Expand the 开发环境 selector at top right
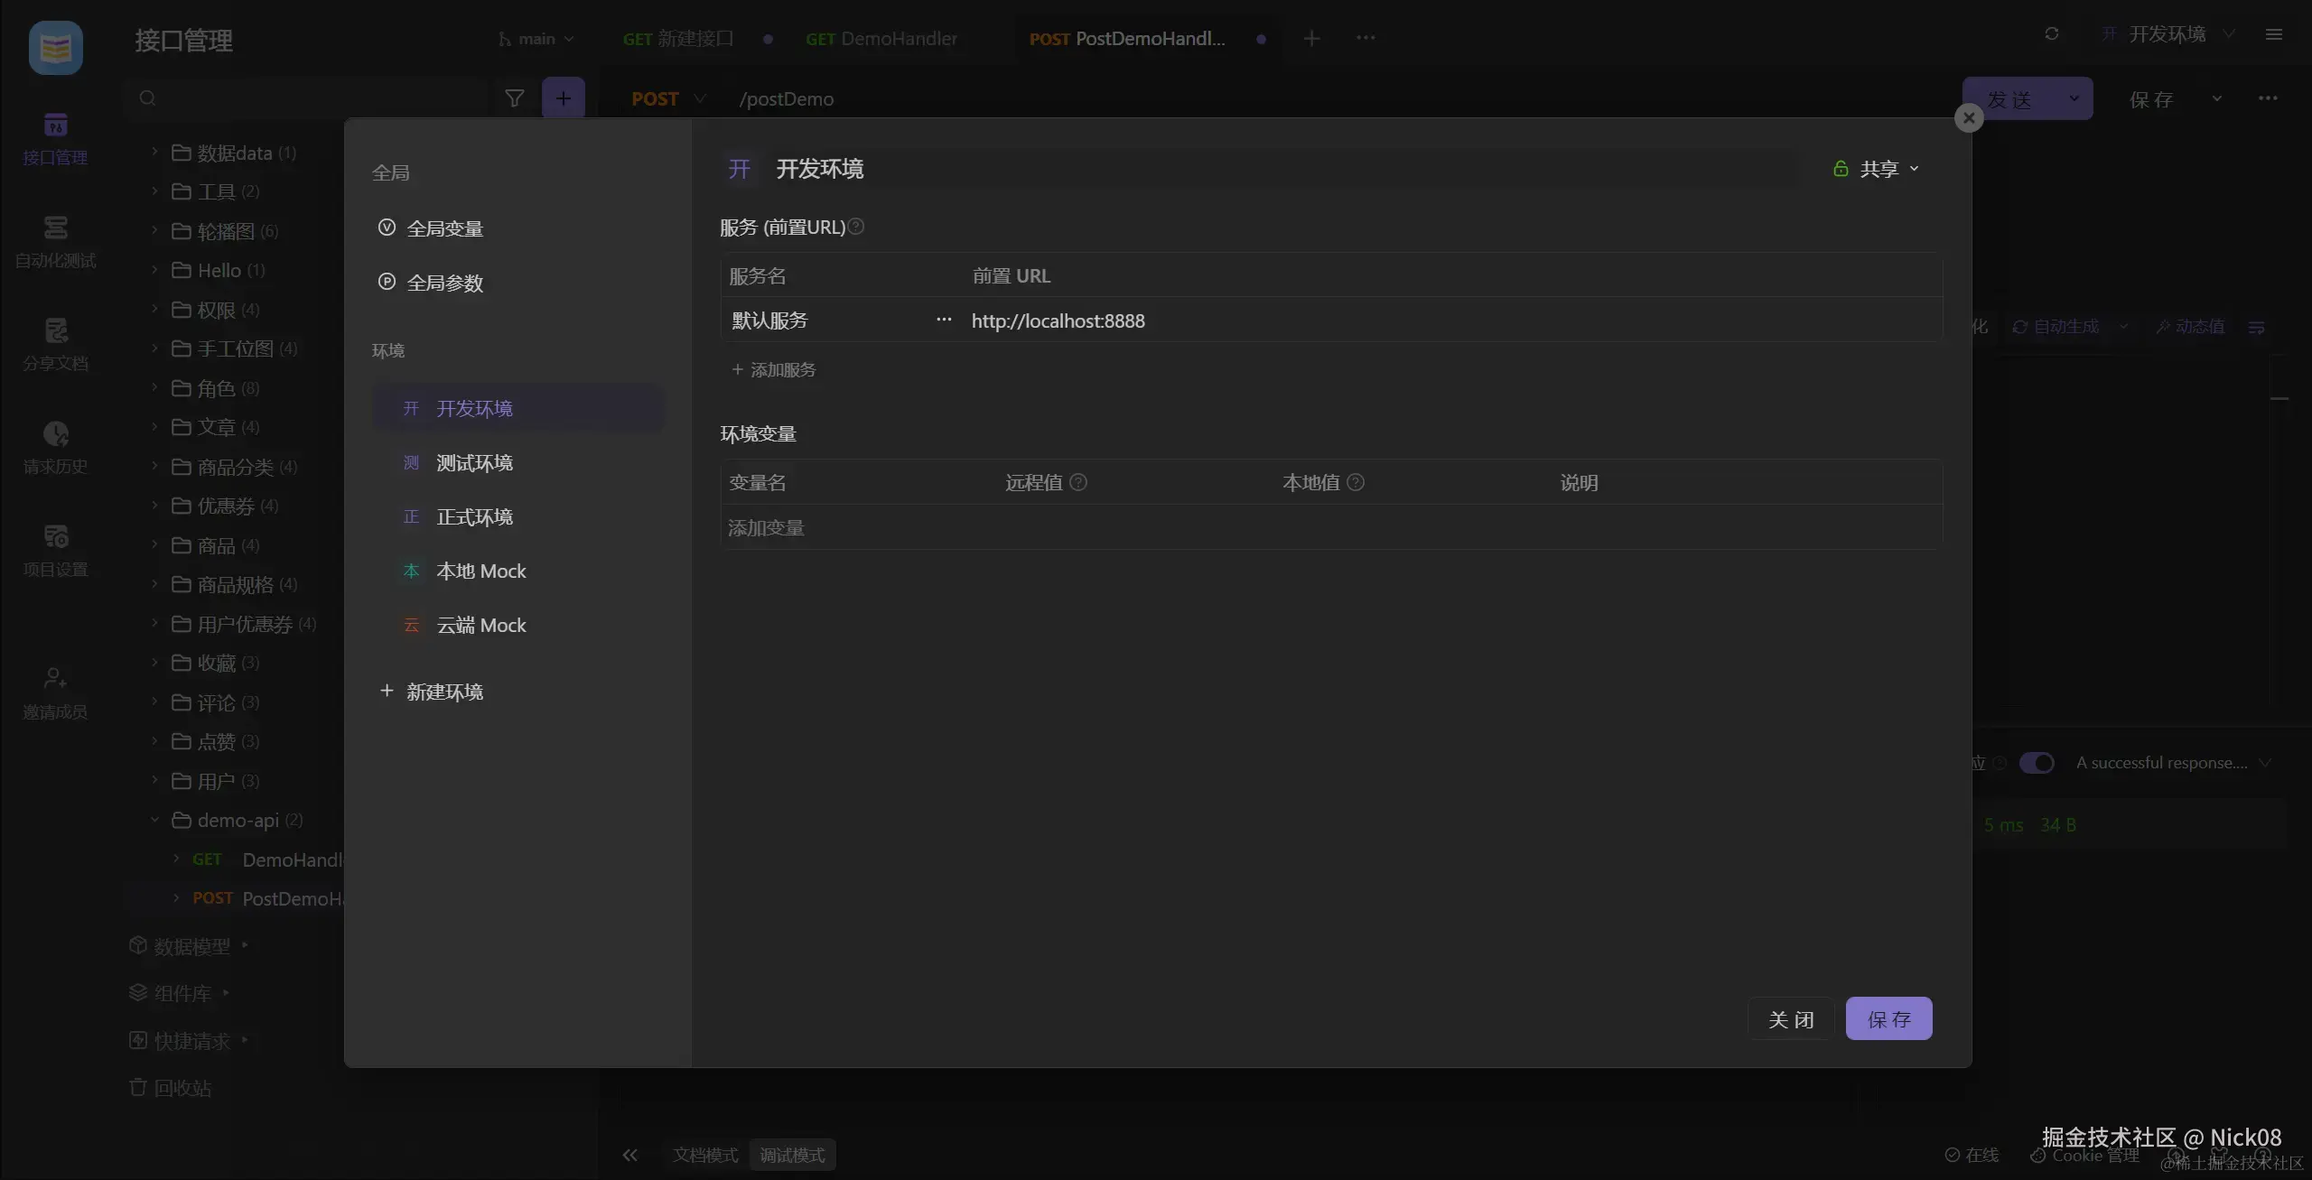2312x1180 pixels. 2167,34
